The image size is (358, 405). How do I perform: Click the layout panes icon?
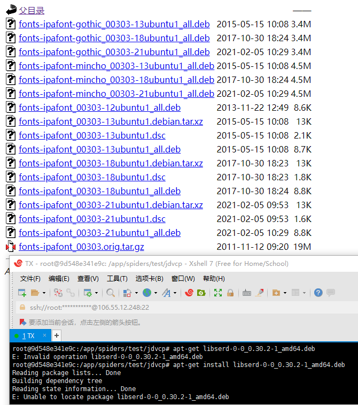click(x=295, y=293)
